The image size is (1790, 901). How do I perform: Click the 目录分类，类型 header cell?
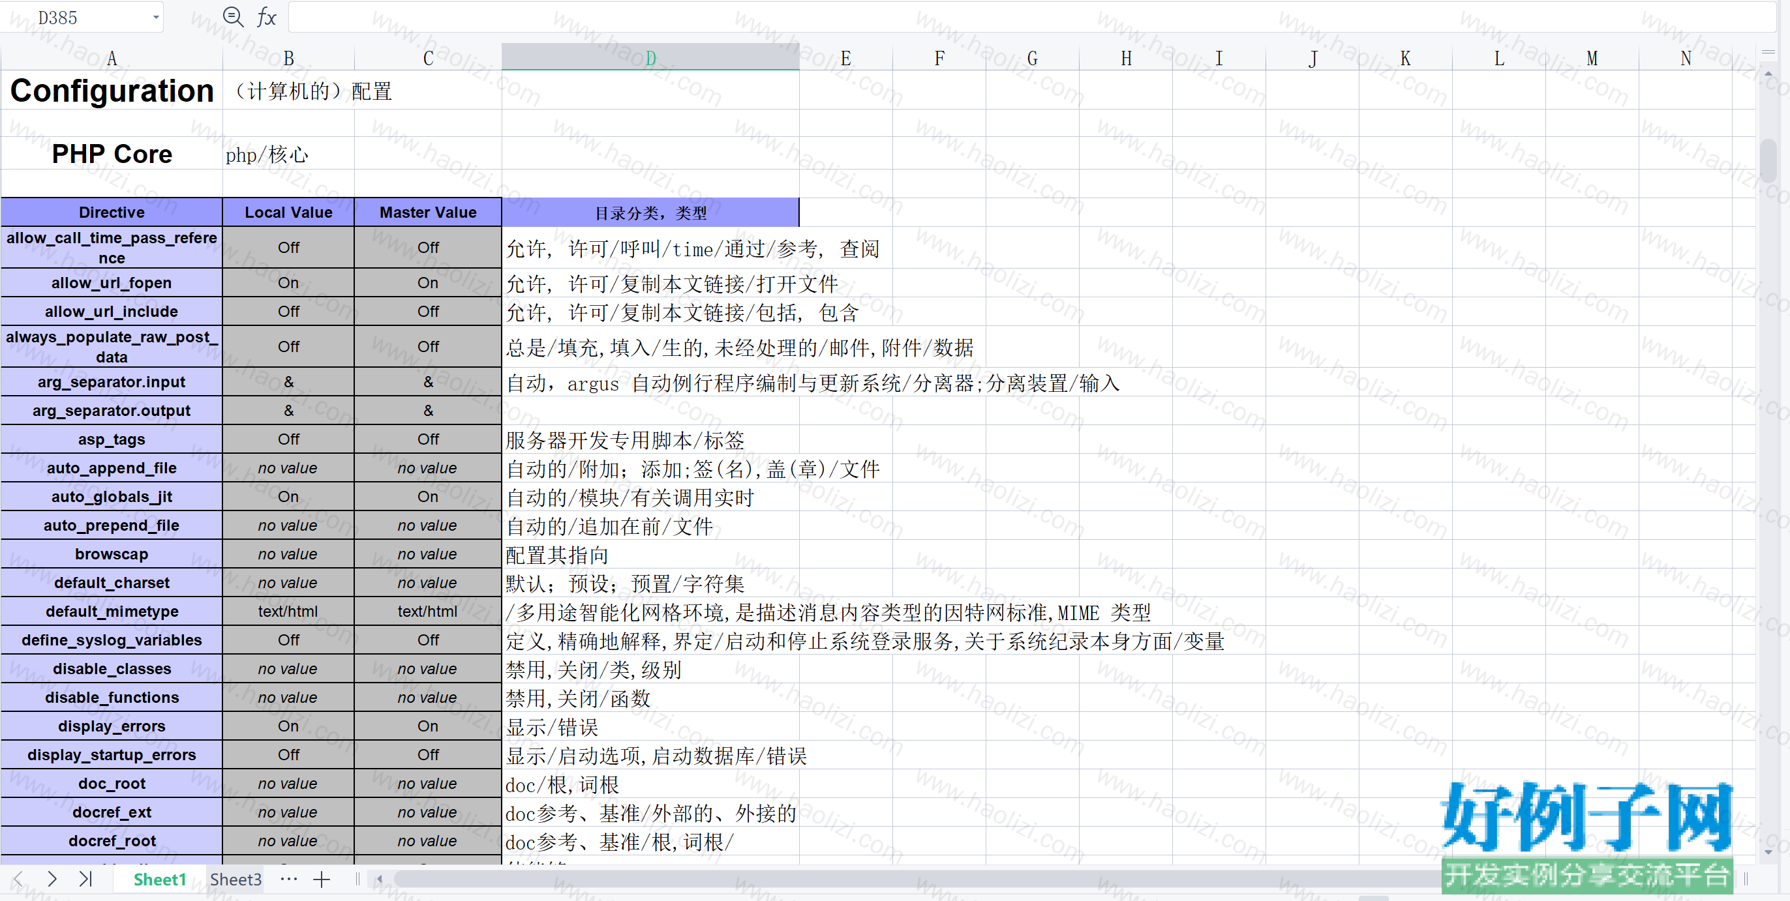click(650, 213)
